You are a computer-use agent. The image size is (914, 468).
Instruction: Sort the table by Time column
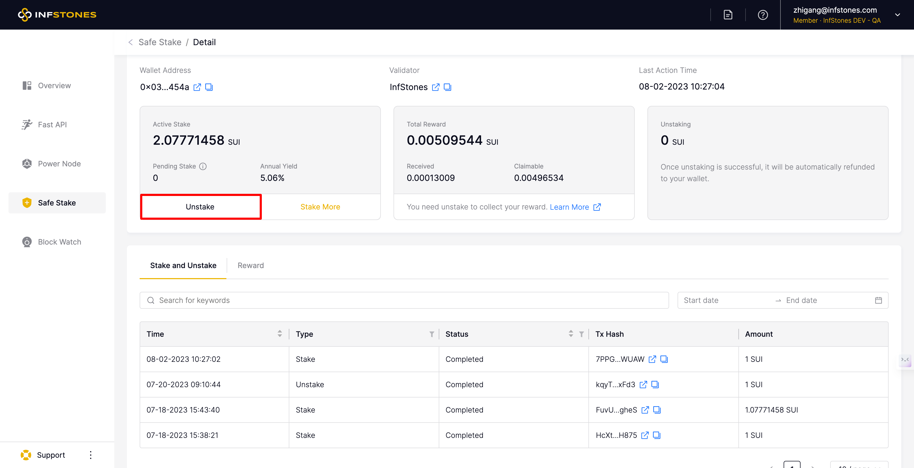280,334
